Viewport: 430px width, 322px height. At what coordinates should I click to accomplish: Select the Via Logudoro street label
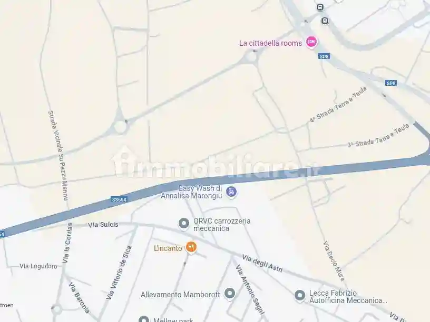[x=38, y=266]
